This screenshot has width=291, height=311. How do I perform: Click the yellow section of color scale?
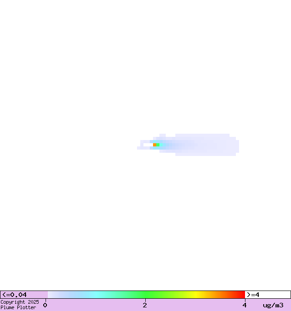click(x=196, y=295)
